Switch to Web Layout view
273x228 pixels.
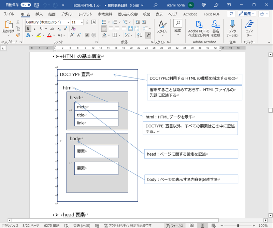click(213, 226)
